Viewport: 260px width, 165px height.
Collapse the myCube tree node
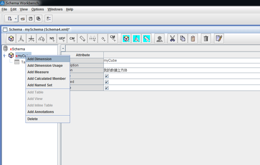(4, 56)
